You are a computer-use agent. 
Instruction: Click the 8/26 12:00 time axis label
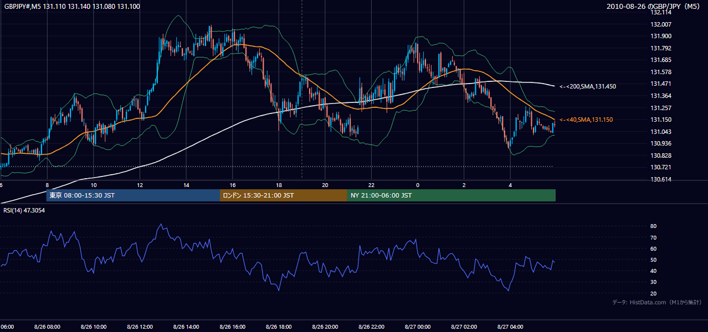[140, 327]
